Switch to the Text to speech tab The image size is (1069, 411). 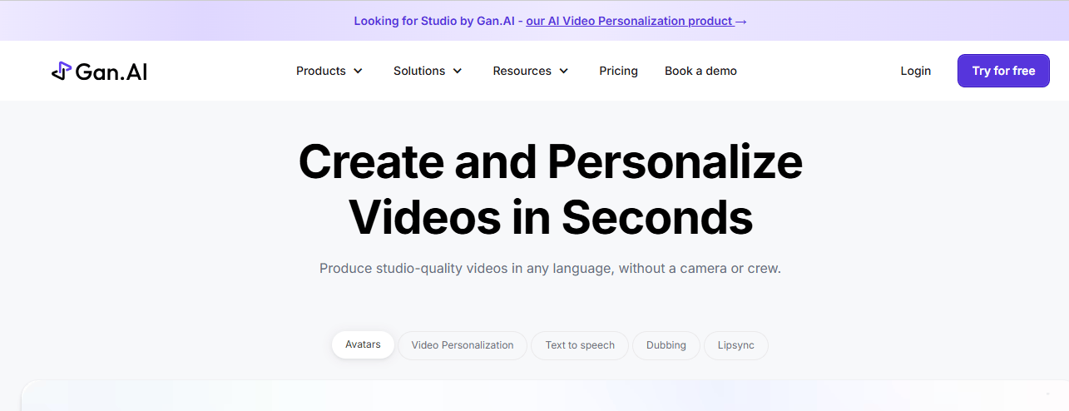click(x=580, y=345)
